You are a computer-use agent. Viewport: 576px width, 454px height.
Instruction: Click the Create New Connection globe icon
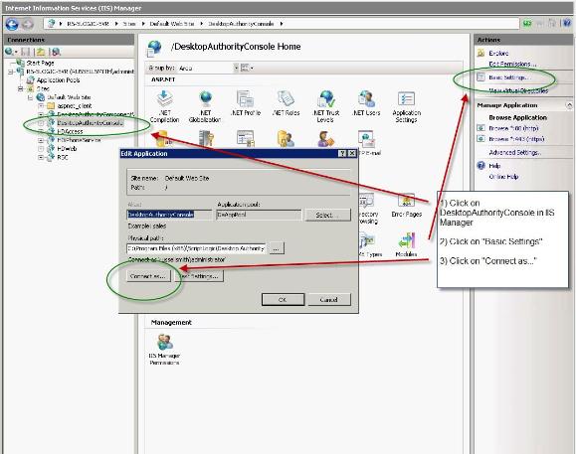(10, 52)
